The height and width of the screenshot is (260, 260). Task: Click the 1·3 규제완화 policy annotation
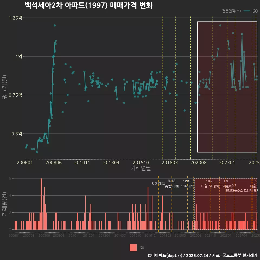(226, 184)
